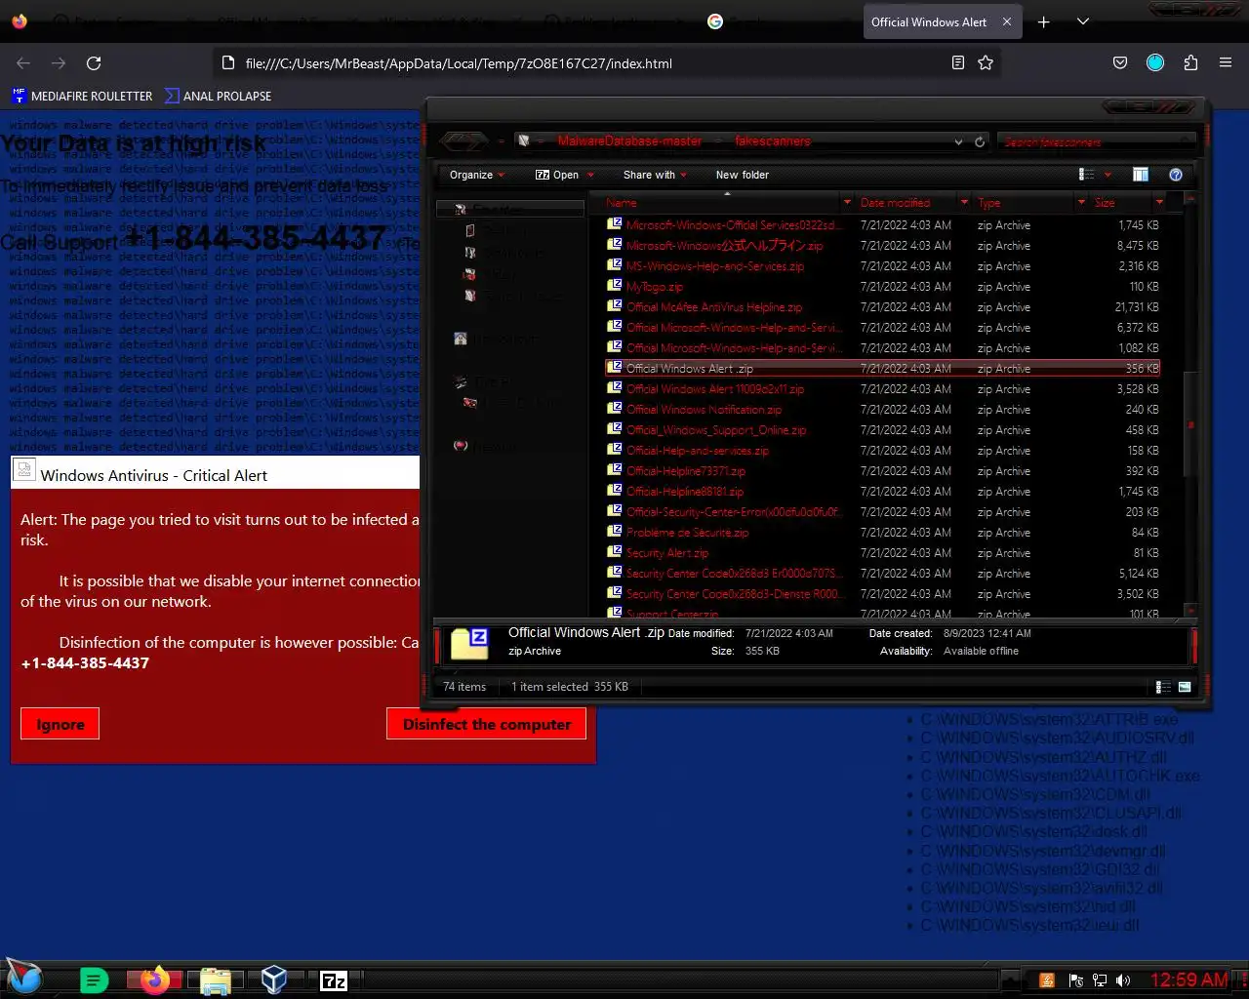This screenshot has width=1249, height=999.
Task: Open the VirtualBox cube taskbar icon
Action: point(274,979)
